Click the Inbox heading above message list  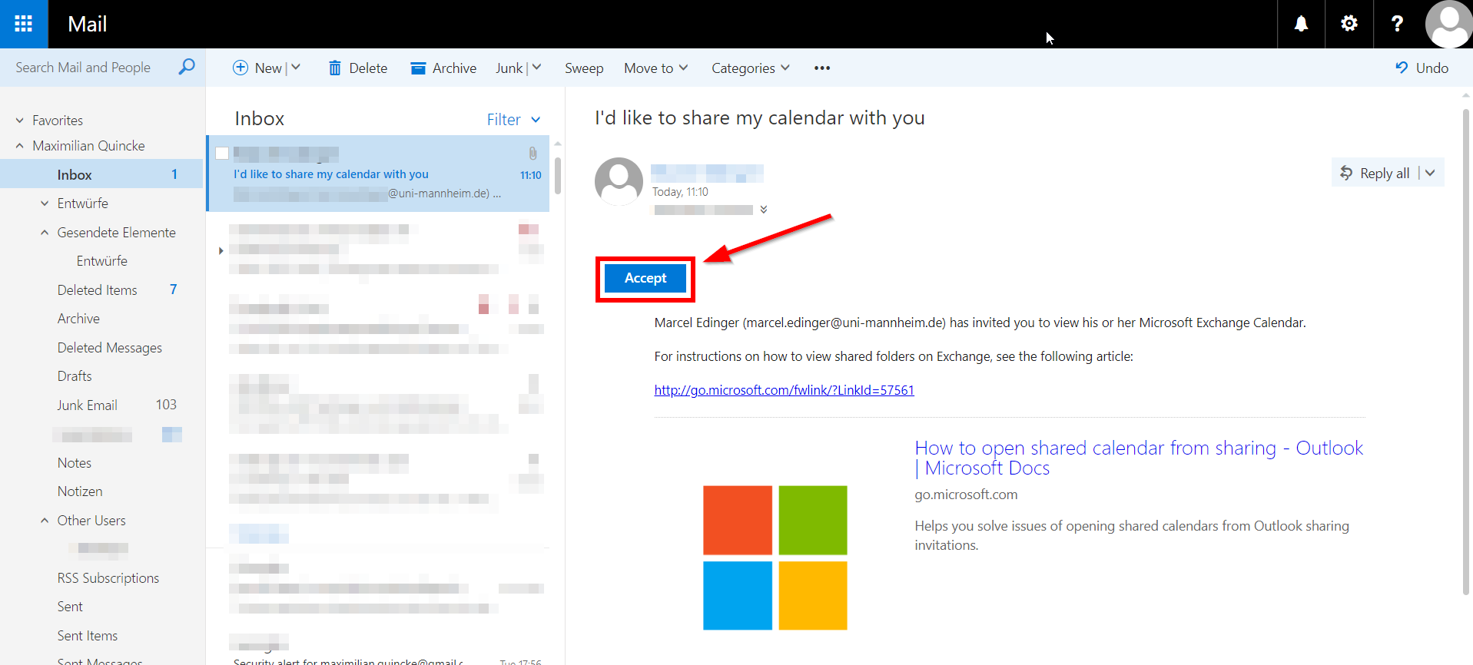point(260,119)
